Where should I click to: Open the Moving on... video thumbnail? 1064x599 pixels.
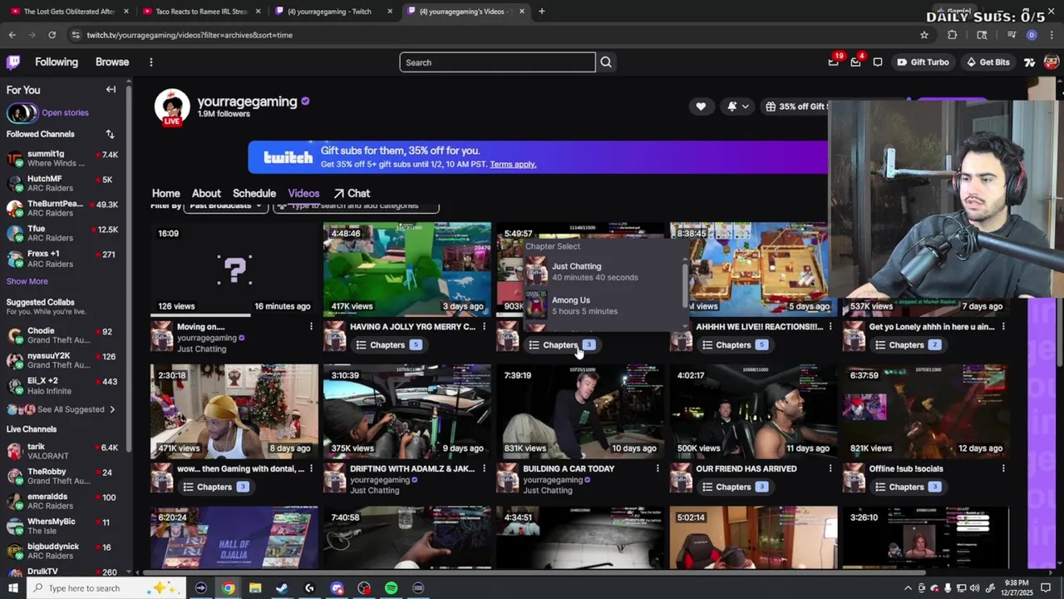(x=234, y=269)
